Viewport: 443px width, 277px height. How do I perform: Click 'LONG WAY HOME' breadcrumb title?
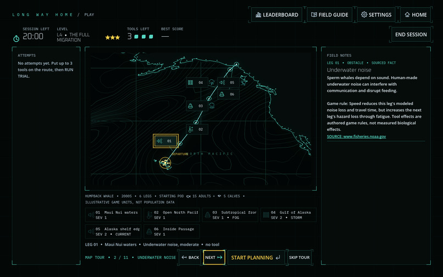click(x=42, y=15)
